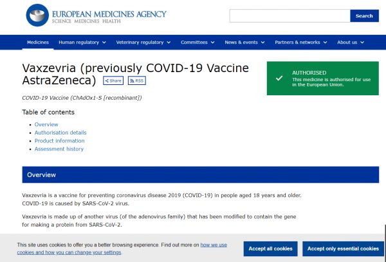The width and height of the screenshot is (386, 262).
Task: Navigate to Assessment history link
Action: click(59, 149)
